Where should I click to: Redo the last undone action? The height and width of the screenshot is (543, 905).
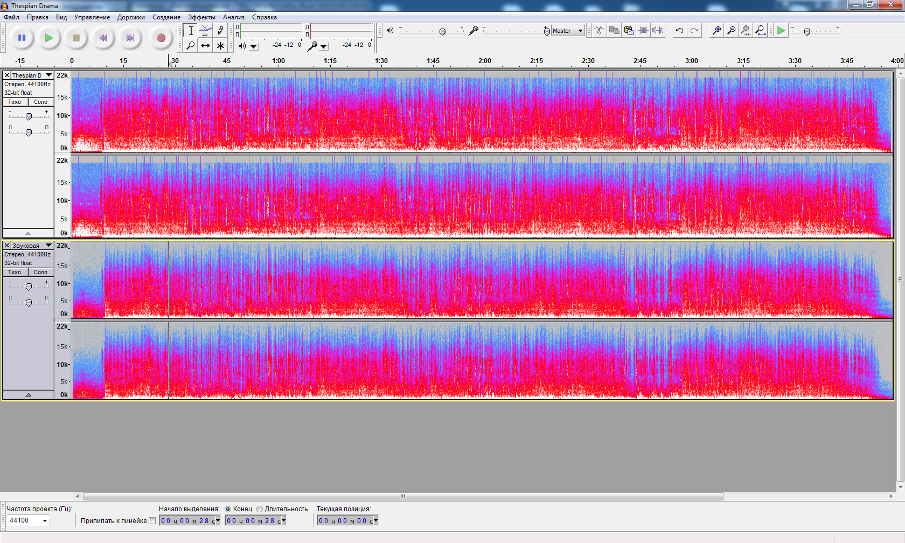tap(694, 30)
